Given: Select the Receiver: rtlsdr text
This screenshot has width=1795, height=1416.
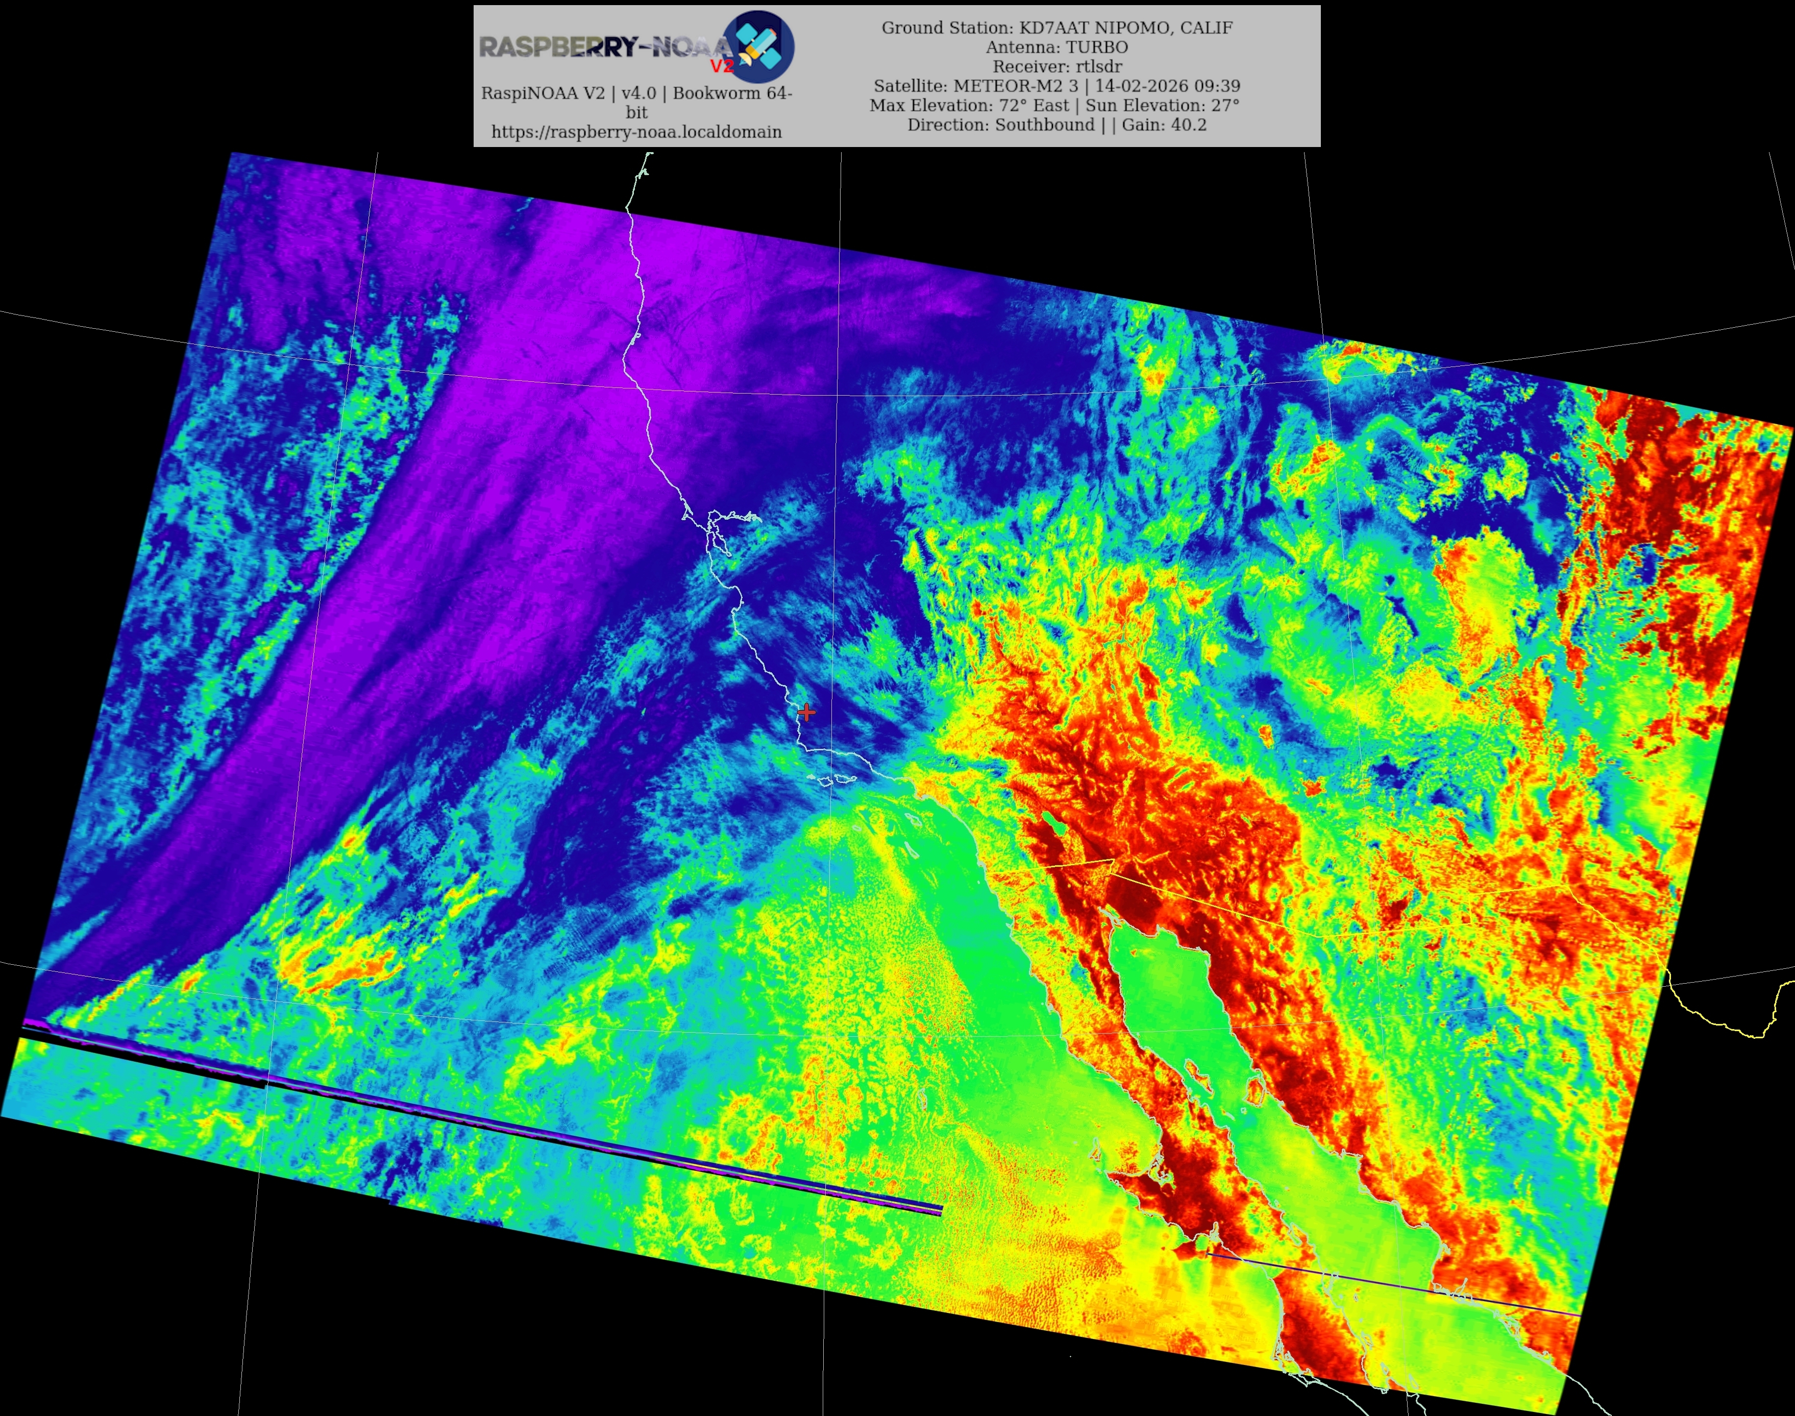Looking at the screenshot, I should coord(1056,66).
